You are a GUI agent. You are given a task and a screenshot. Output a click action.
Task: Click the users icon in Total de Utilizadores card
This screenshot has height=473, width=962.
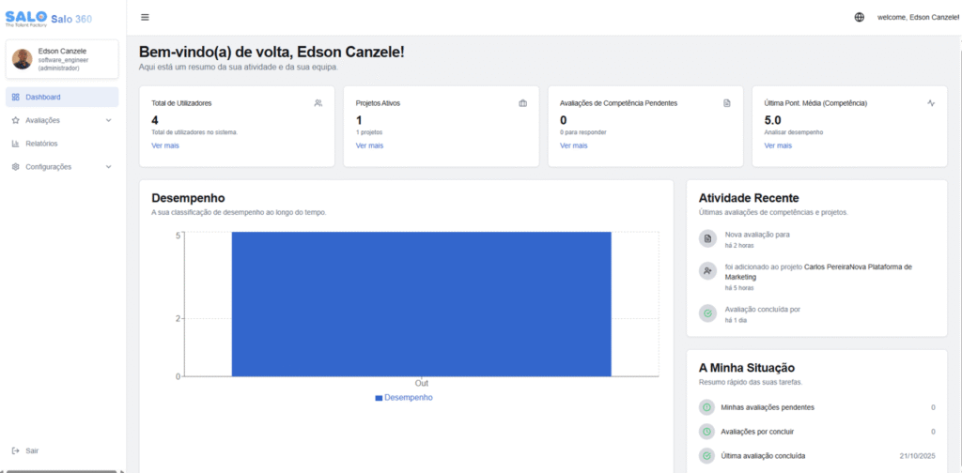coord(318,103)
